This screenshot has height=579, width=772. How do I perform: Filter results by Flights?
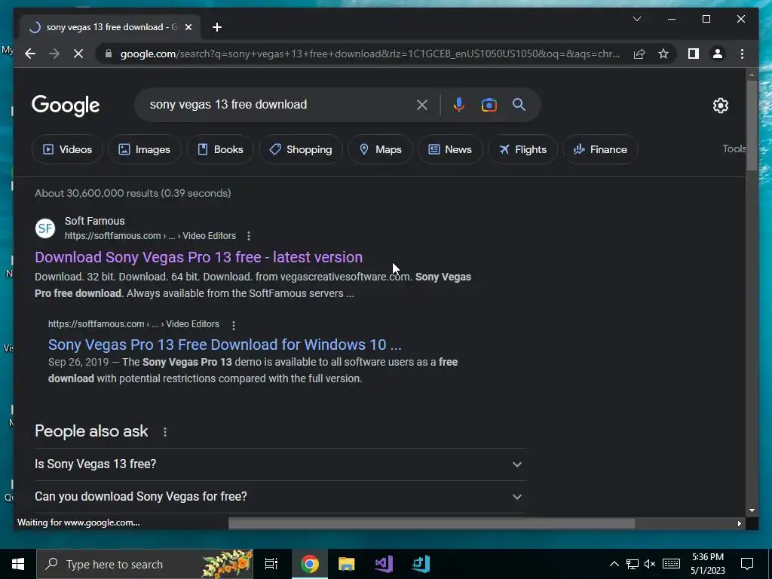[522, 149]
